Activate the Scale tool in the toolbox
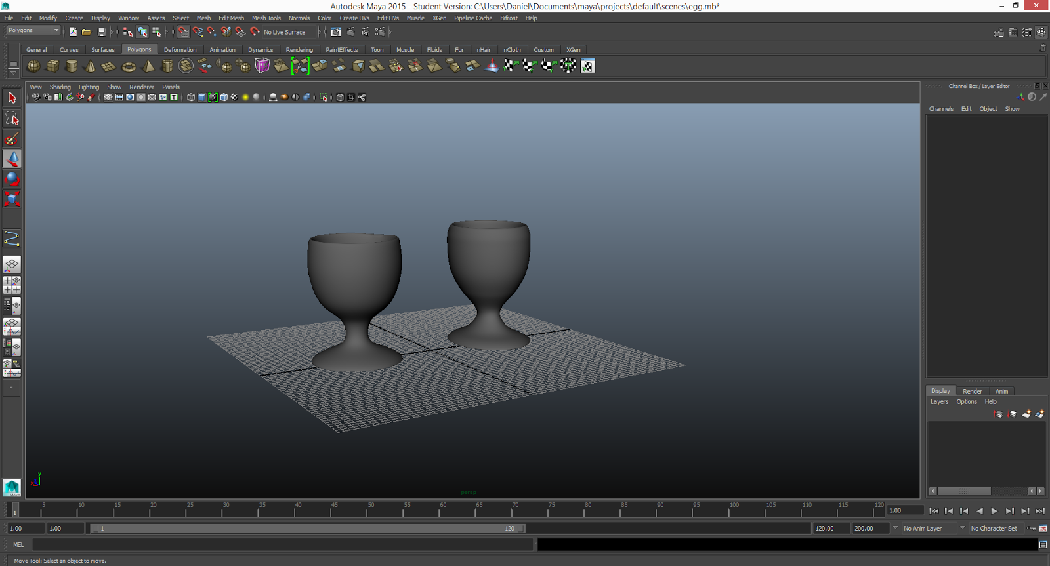The image size is (1050, 566). pos(12,198)
